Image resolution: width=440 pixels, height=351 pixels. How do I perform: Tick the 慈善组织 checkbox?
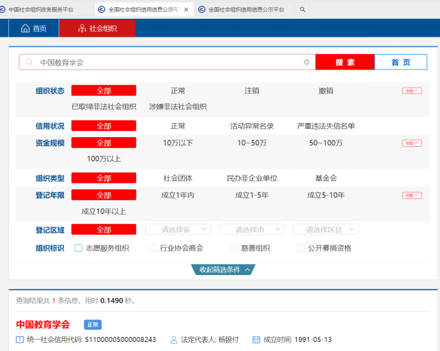click(234, 248)
